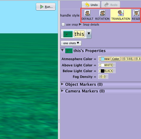
Task: Expand Camera Markers (0) section
Action: pos(62,91)
